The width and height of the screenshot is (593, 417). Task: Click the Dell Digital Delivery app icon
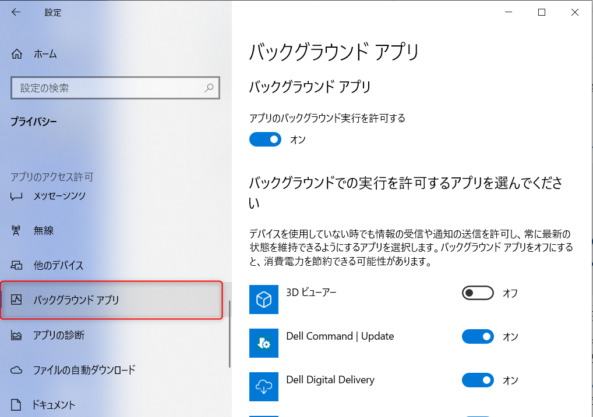[x=264, y=386]
